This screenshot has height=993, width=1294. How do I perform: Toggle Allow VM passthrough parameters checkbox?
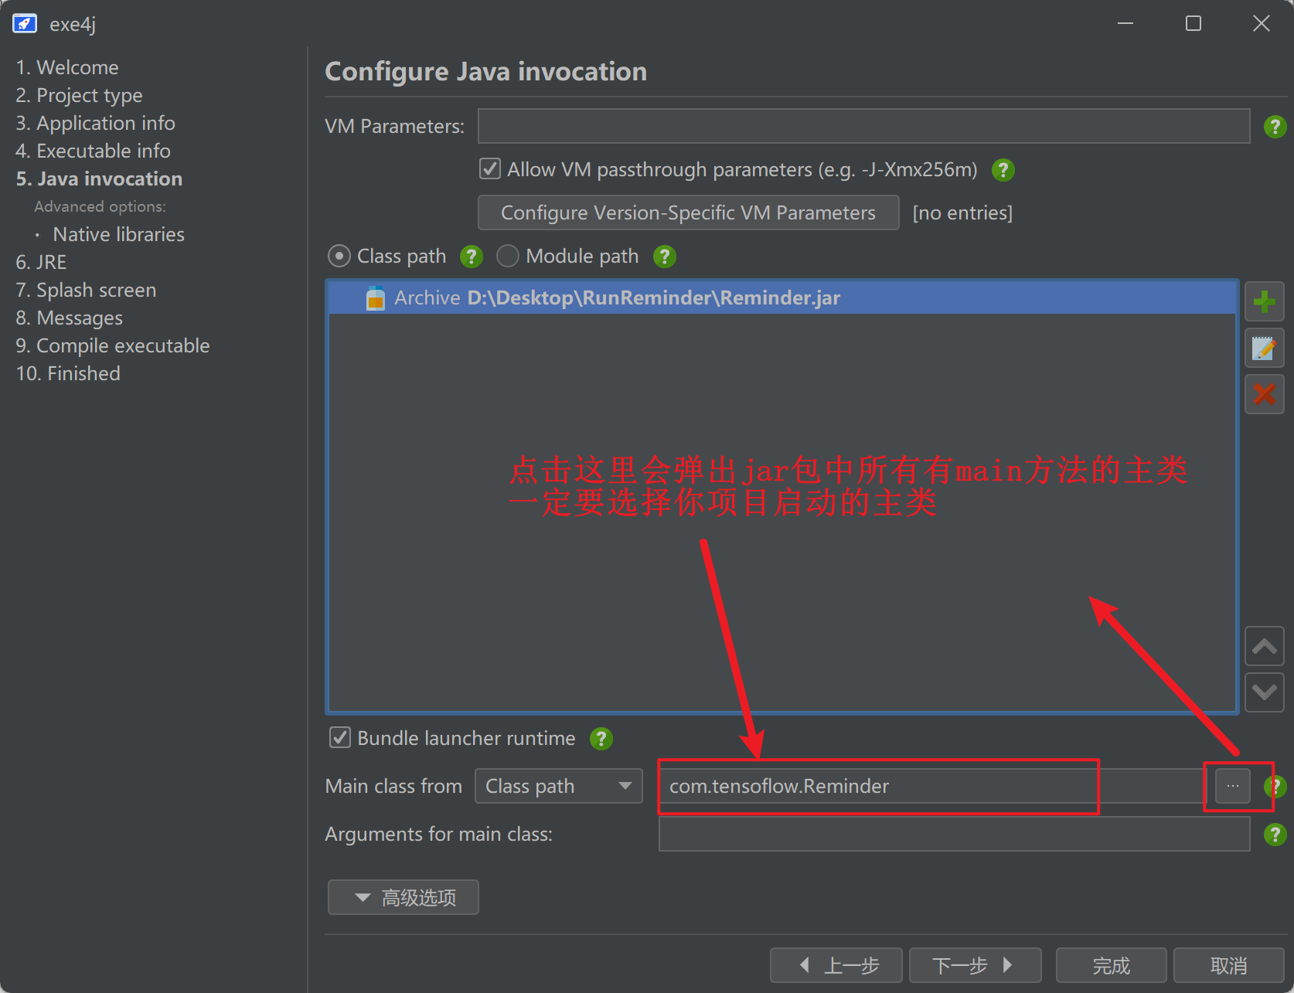click(490, 169)
